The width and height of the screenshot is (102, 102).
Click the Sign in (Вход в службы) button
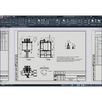81,17
